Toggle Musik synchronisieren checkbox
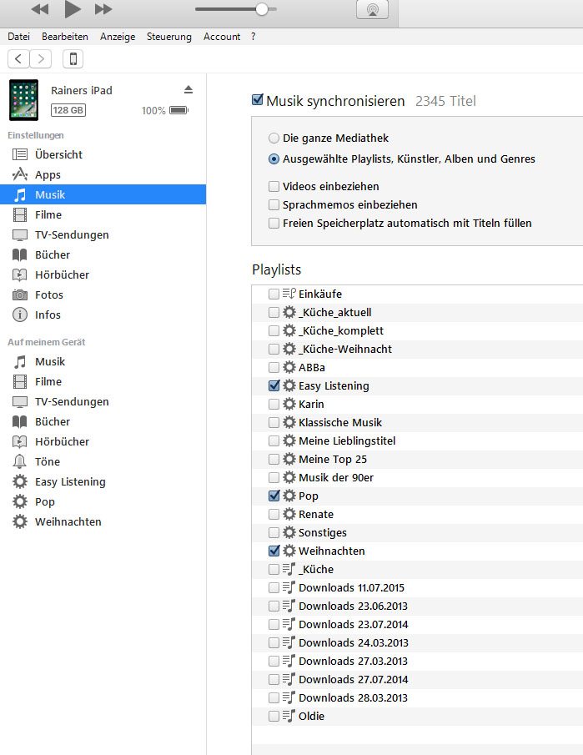The width and height of the screenshot is (583, 755). [x=258, y=99]
